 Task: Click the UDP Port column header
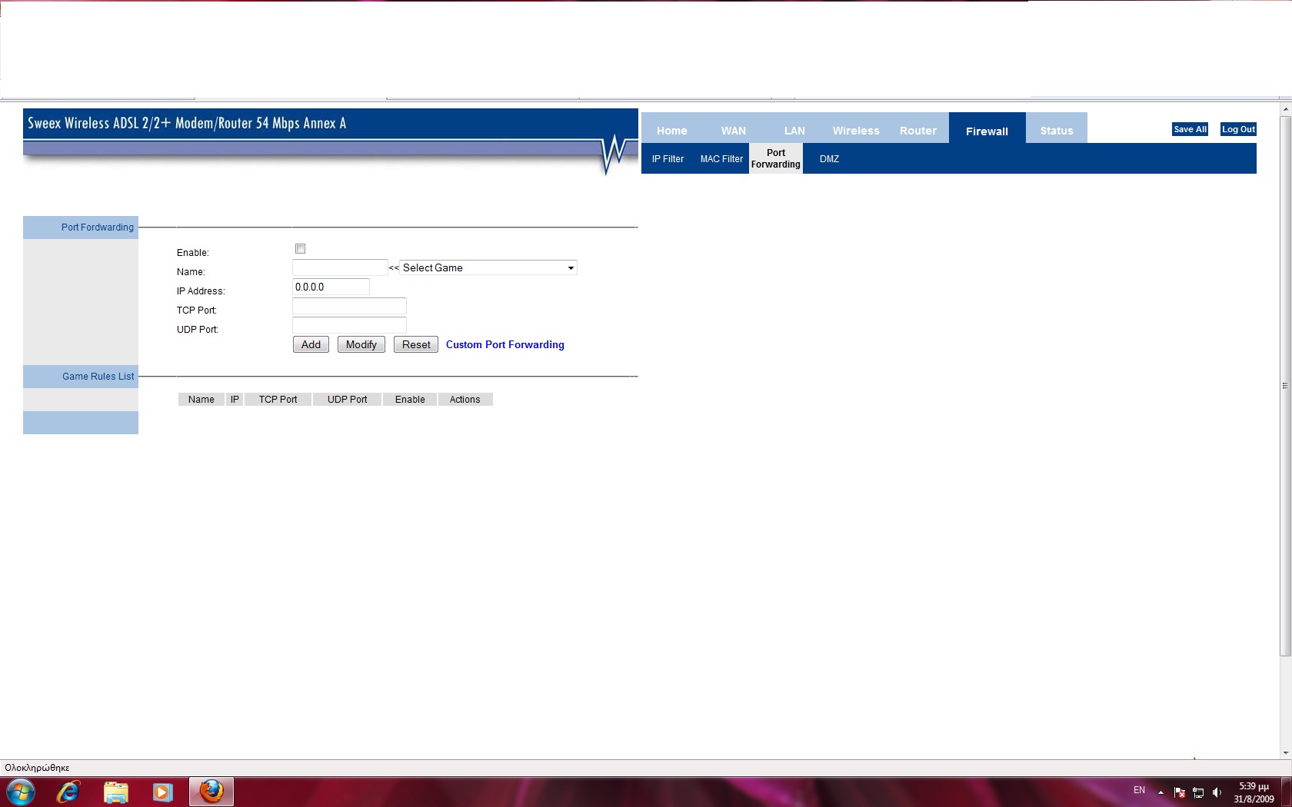click(347, 400)
